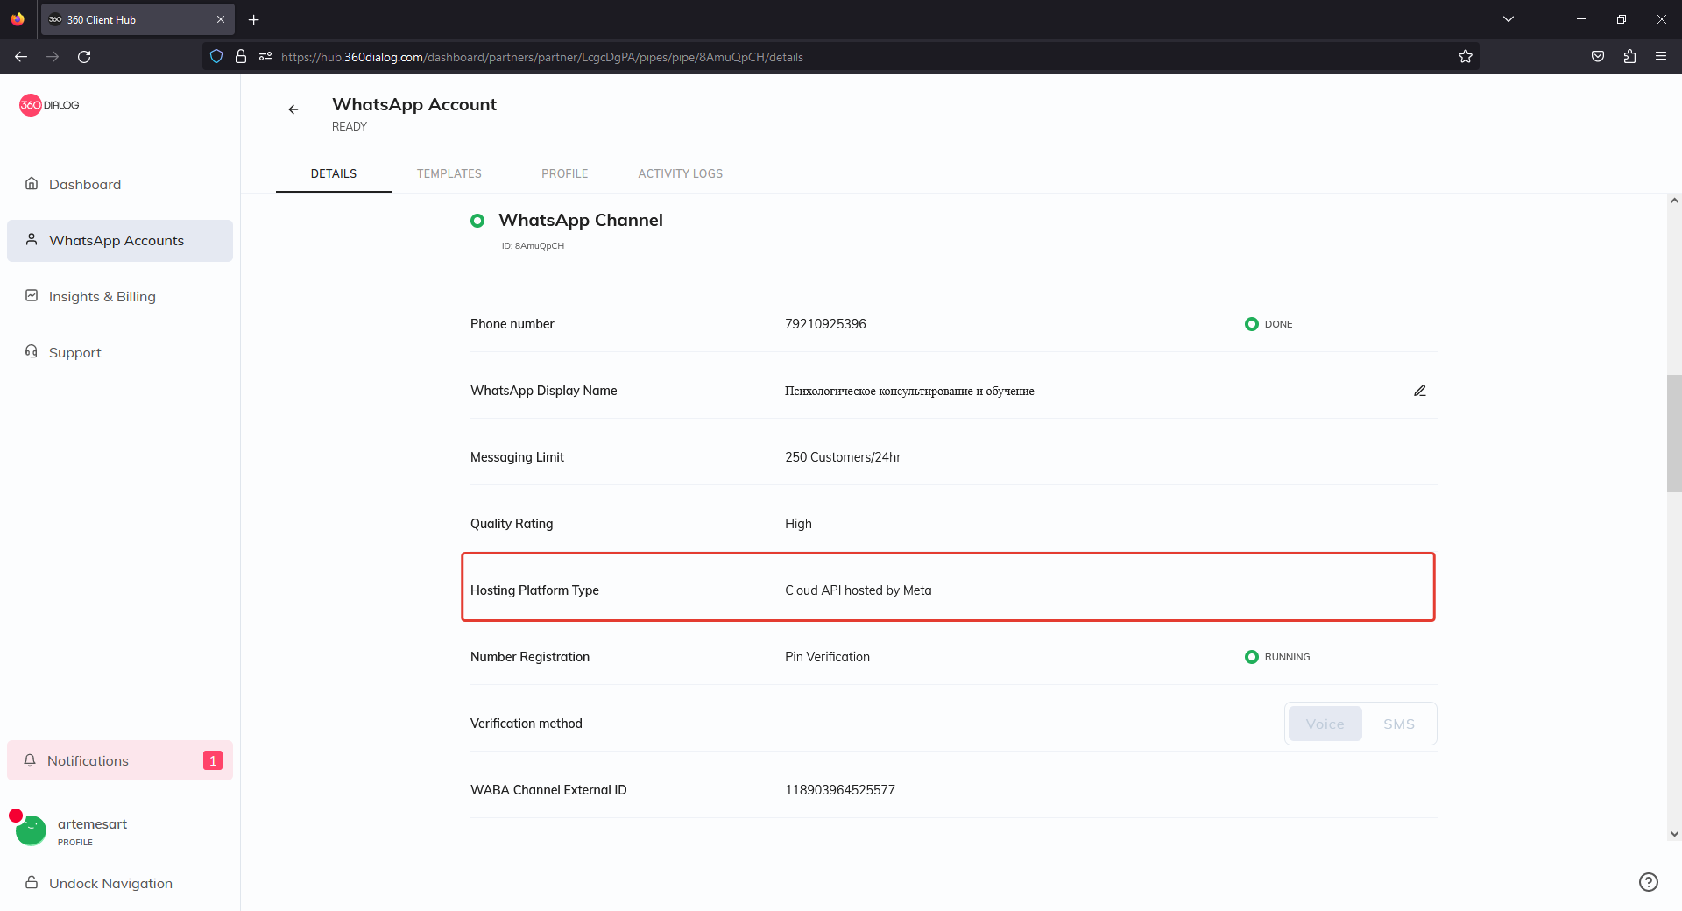Viewport: 1682px width, 911px height.
Task: Bookmark this page with the star icon
Action: (x=1466, y=56)
